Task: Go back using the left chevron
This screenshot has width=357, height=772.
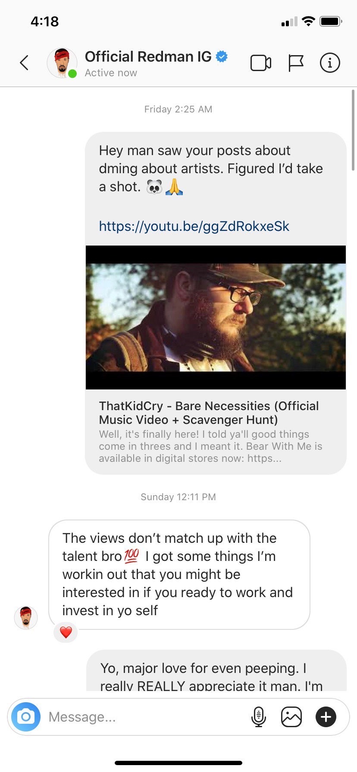Action: point(24,62)
